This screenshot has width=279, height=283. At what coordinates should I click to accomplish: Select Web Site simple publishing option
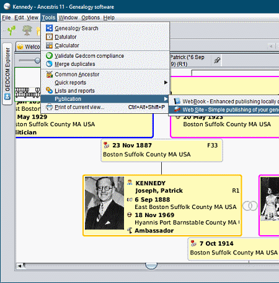pyautogui.click(x=224, y=109)
